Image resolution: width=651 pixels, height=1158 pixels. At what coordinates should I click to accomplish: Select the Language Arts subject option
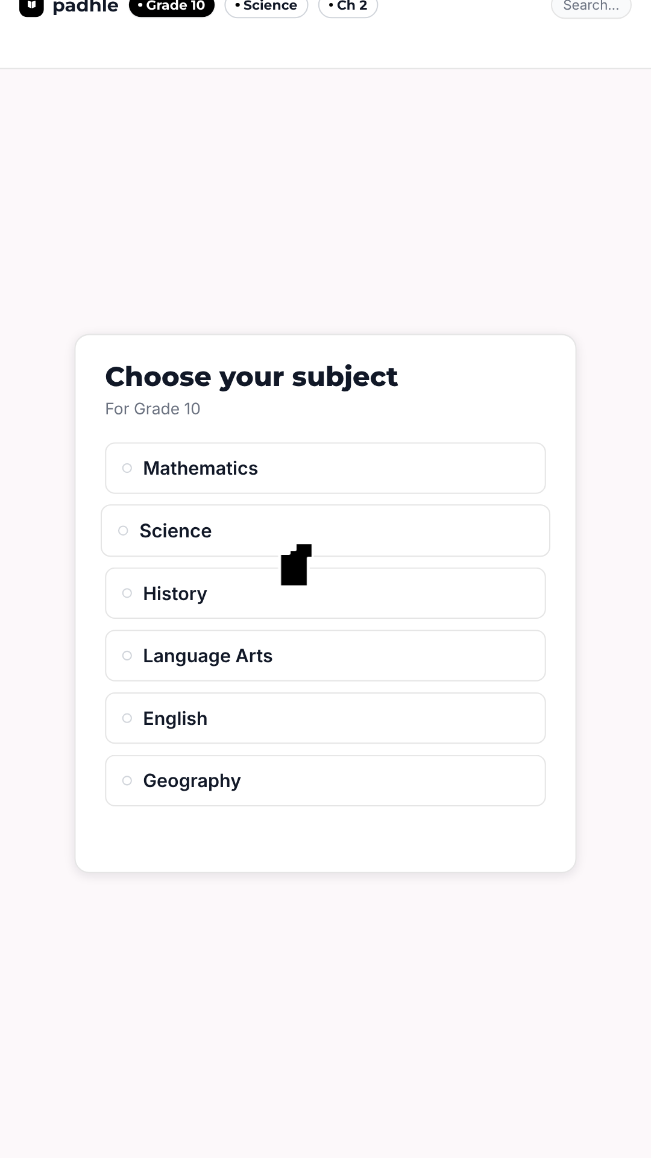tap(325, 656)
